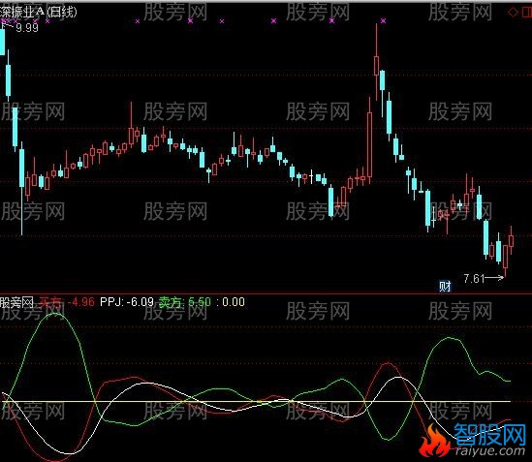
Task: Select the 买方 -4.96 indicator value
Action: (x=67, y=301)
